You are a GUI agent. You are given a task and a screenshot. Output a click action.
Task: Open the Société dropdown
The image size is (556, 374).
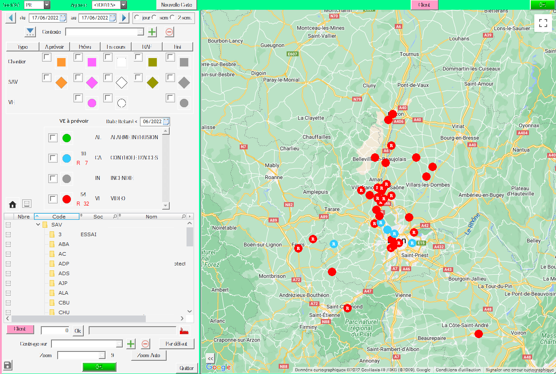47,5
